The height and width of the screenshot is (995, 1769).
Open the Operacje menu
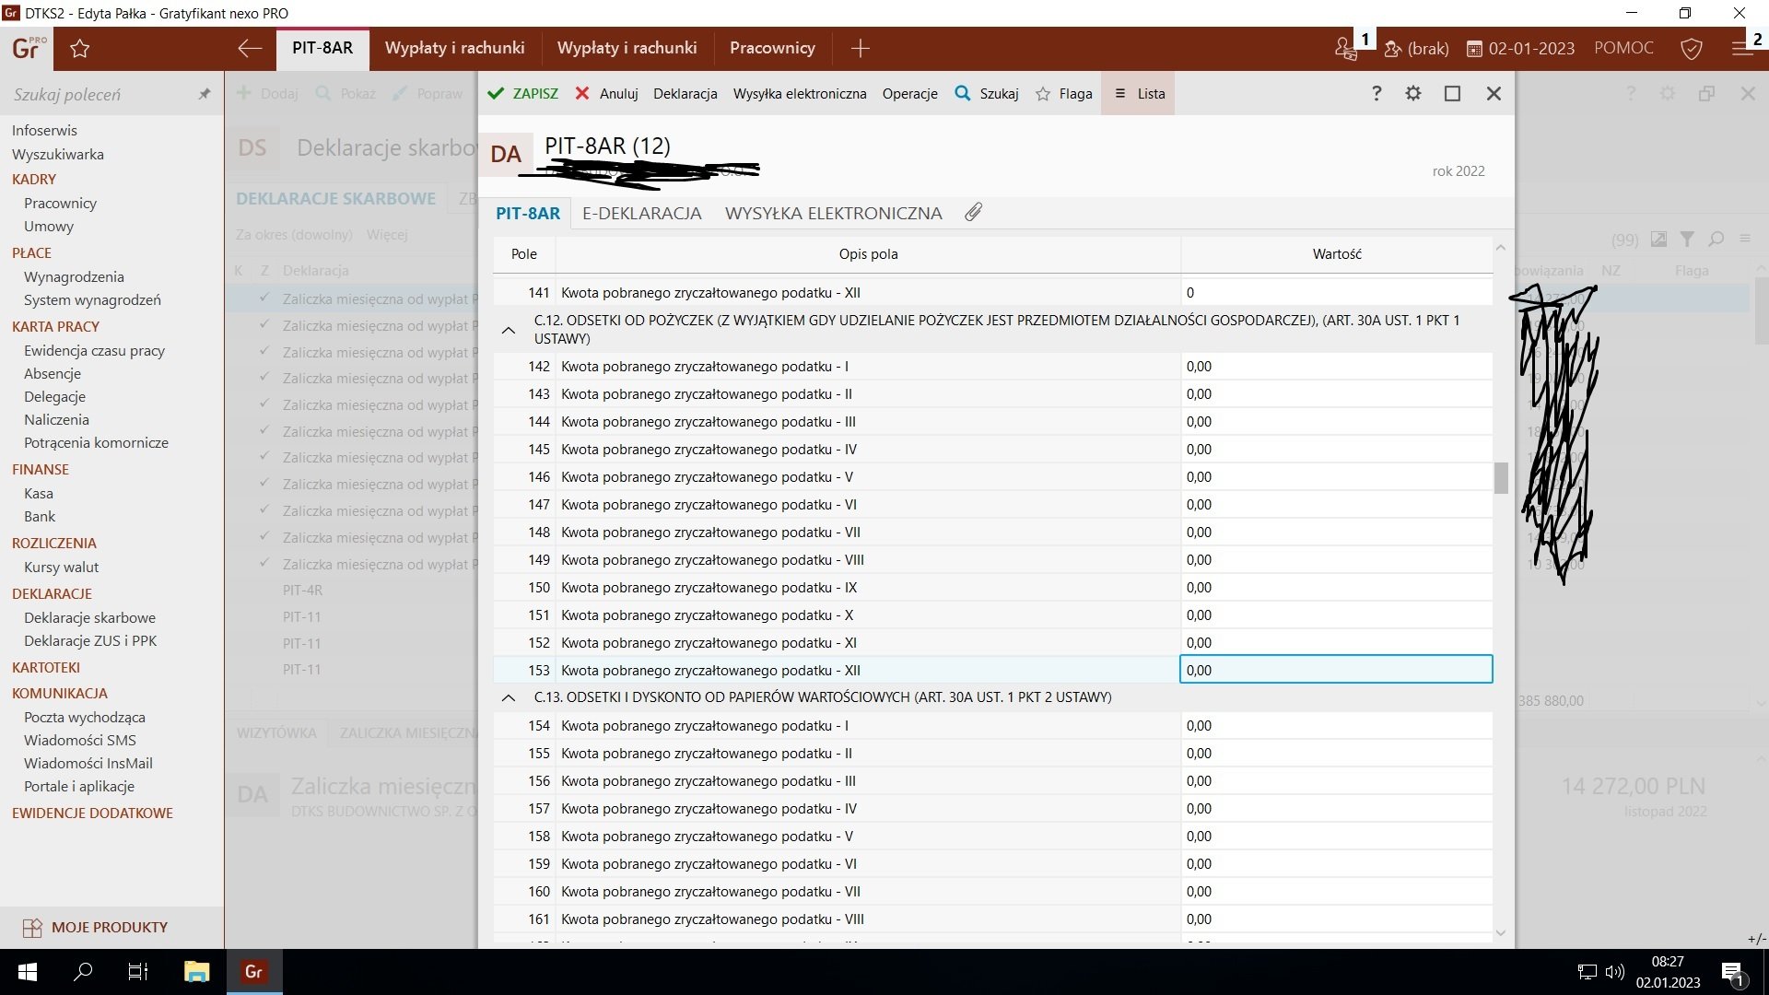click(909, 93)
